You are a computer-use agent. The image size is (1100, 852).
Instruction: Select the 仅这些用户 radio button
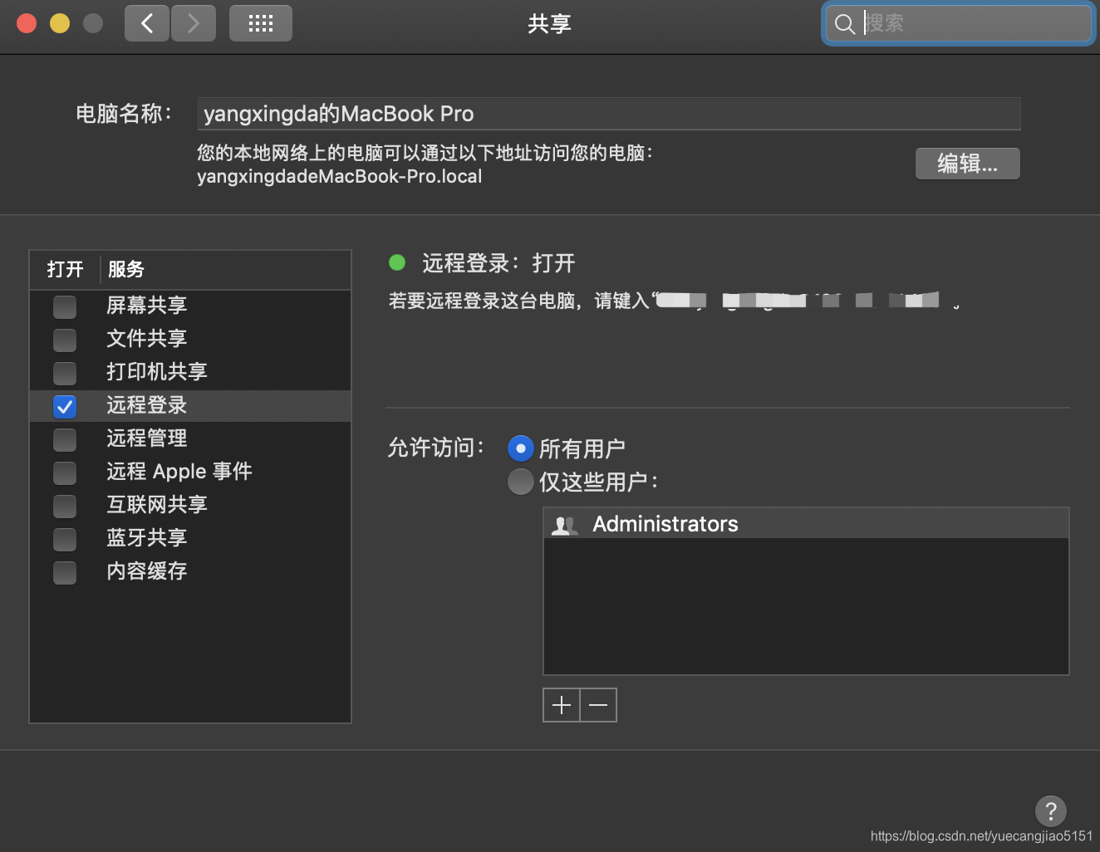point(520,481)
